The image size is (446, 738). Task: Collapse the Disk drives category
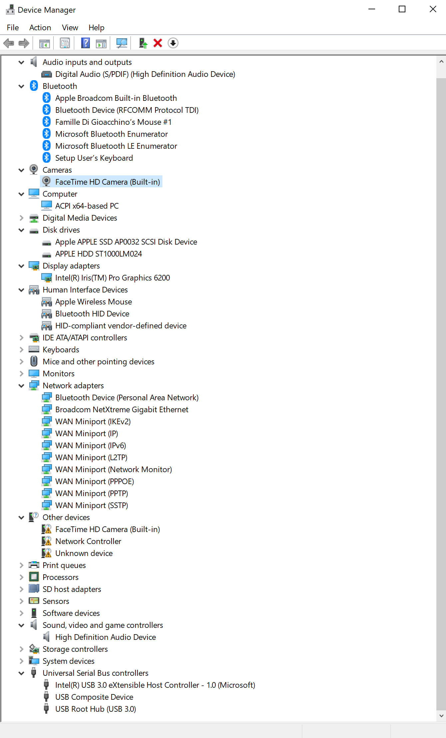point(21,230)
